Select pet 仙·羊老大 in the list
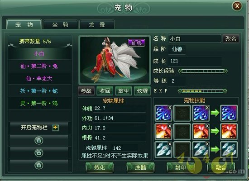Image resolution: width=249 pixels, height=181 pixels. pyautogui.click(x=39, y=79)
